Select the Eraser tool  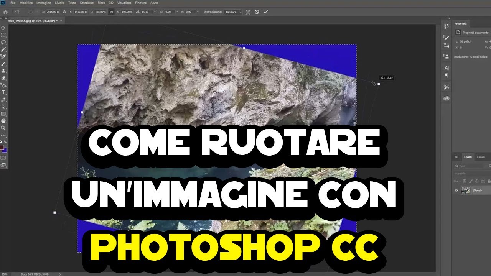point(3,78)
